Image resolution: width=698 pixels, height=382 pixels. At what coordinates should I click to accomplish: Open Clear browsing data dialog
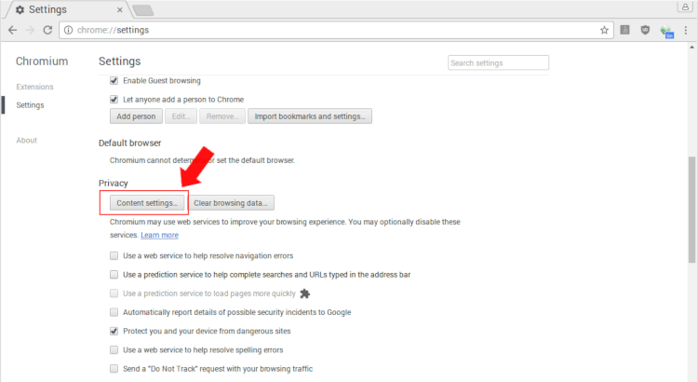[231, 203]
